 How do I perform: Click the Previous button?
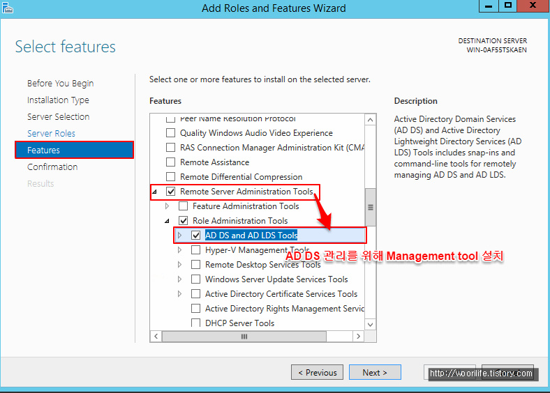(x=317, y=372)
